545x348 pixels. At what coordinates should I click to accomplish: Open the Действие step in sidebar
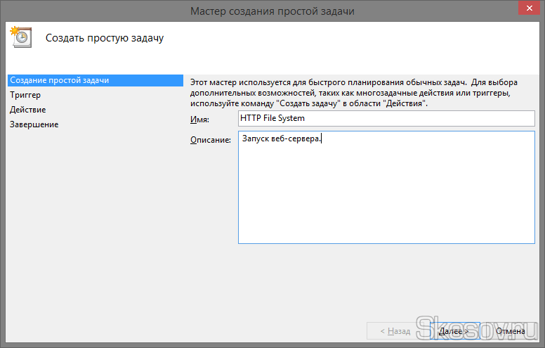tap(28, 110)
